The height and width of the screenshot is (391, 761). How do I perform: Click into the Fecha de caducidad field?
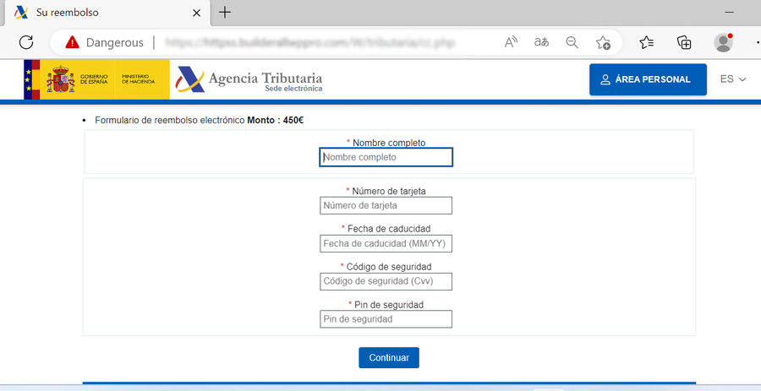pyautogui.click(x=386, y=244)
